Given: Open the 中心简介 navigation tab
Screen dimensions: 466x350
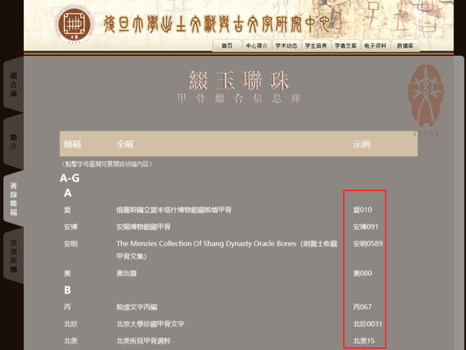Looking at the screenshot, I should [257, 46].
